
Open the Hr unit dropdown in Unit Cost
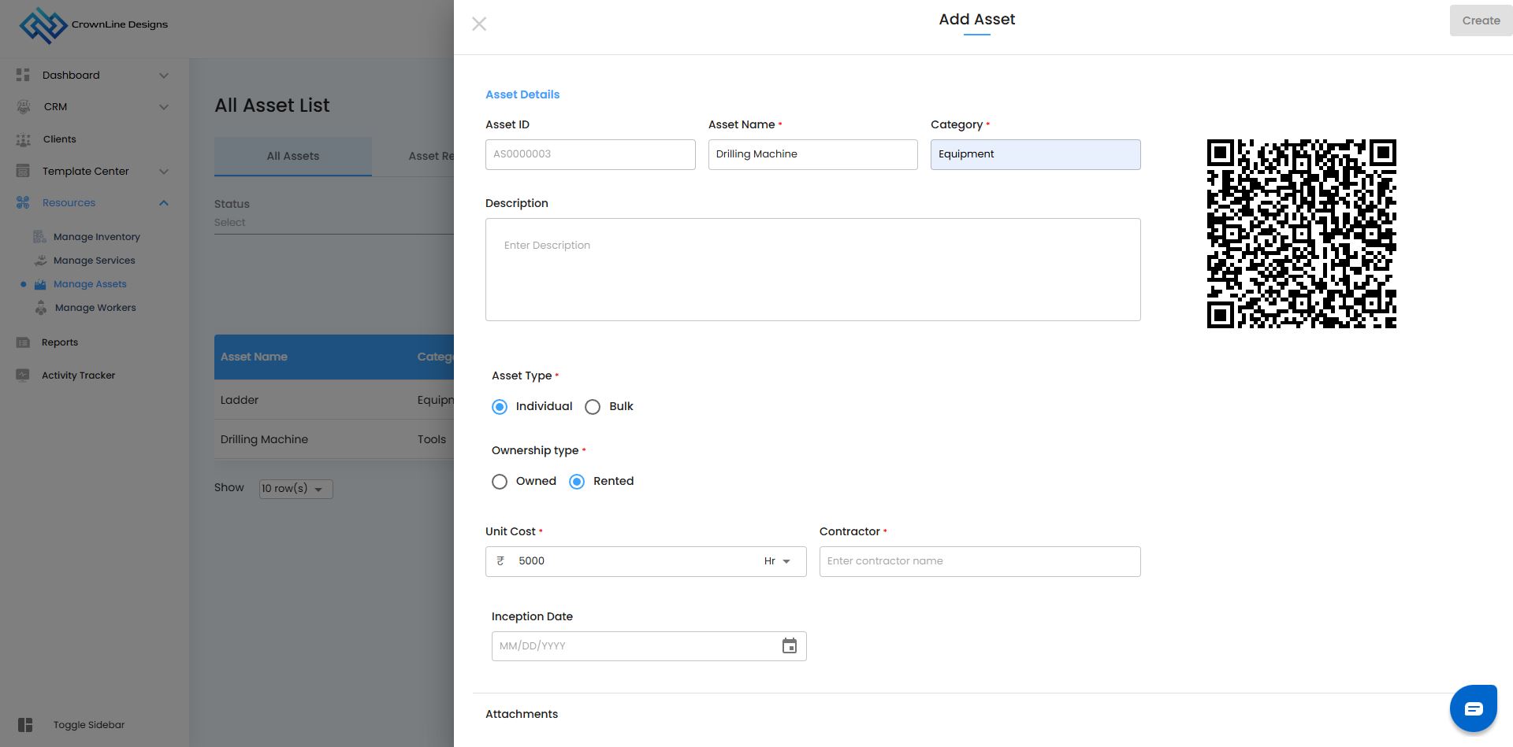[777, 561]
